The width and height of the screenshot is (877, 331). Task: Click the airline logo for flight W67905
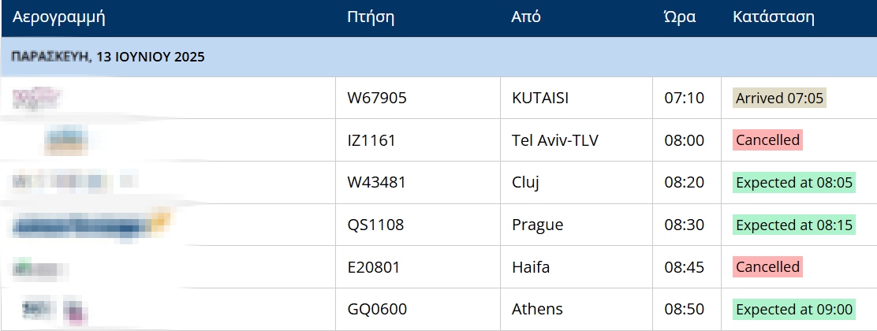tap(36, 98)
